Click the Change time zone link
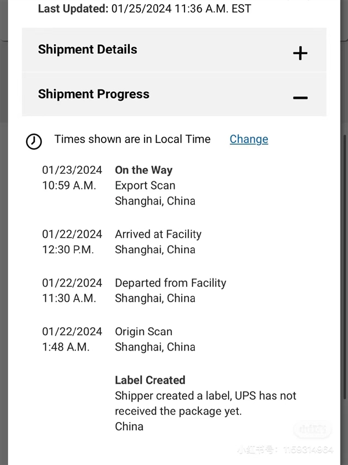This screenshot has height=465, width=348. pyautogui.click(x=249, y=139)
